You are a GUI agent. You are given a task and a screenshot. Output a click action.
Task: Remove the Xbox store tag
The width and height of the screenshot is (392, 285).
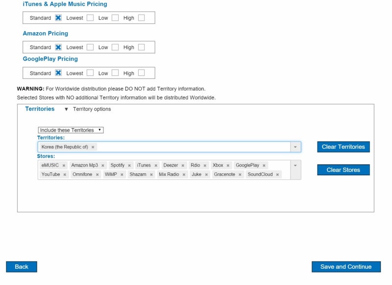tap(228, 166)
